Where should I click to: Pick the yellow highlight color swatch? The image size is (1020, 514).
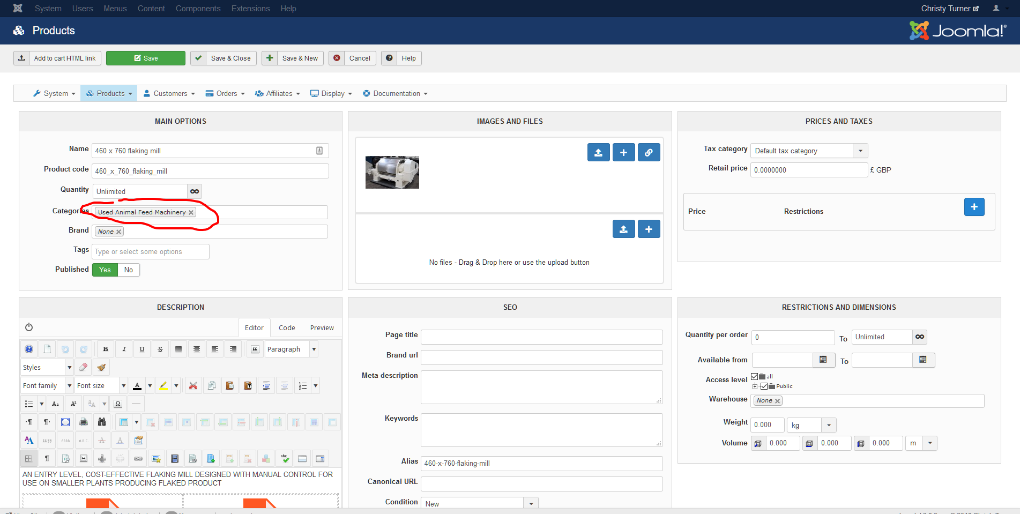coord(163,386)
